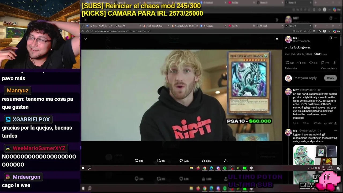Show hidden system tray icons
Screen dimensions: 343x193
pyautogui.click(x=310, y=168)
